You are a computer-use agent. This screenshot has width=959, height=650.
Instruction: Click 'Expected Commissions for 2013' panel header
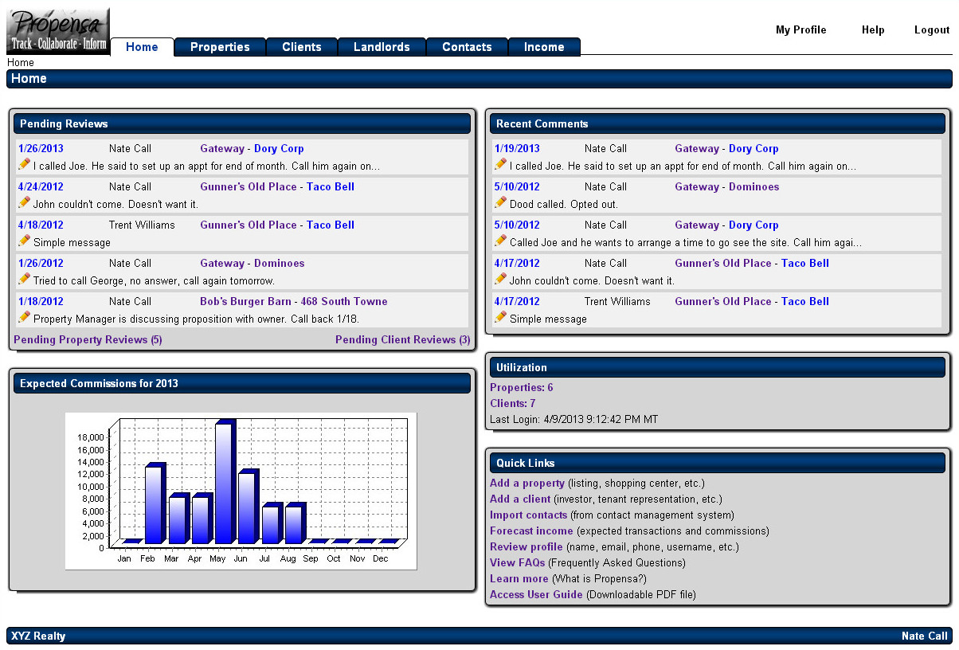click(242, 383)
